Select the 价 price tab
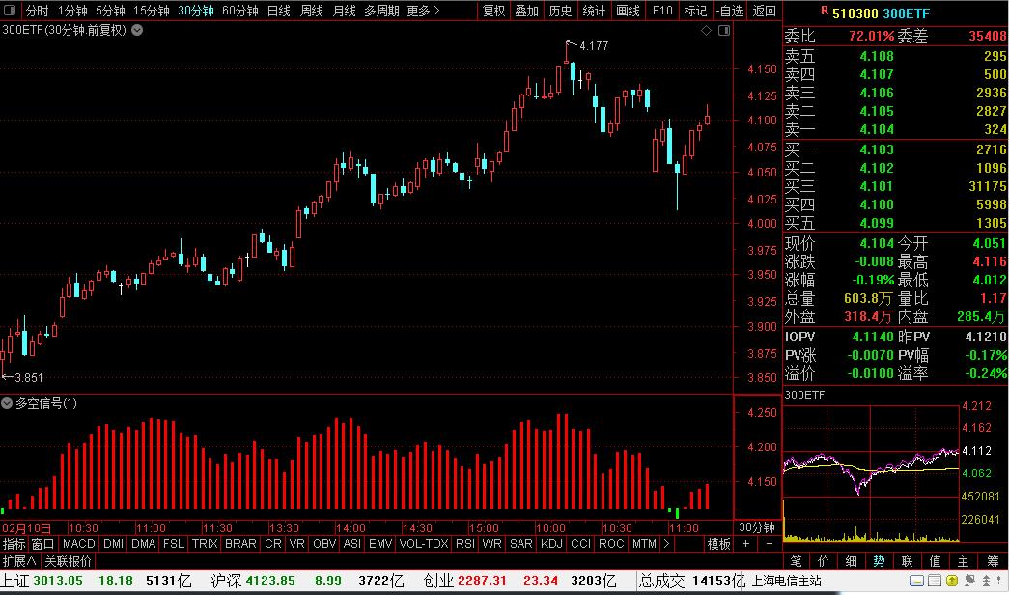Viewport: 1009px width, 595px height. [x=823, y=561]
